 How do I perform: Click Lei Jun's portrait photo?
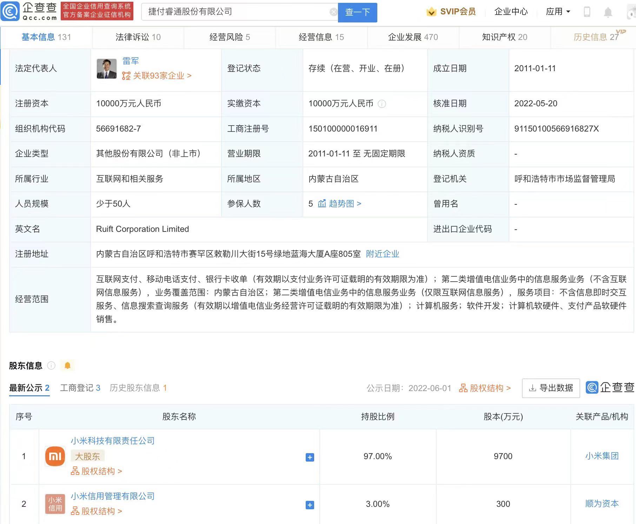(106, 69)
